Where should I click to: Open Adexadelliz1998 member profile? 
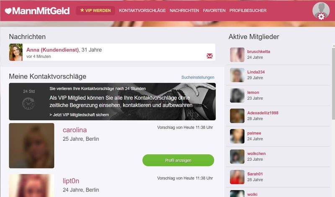pos(263,113)
